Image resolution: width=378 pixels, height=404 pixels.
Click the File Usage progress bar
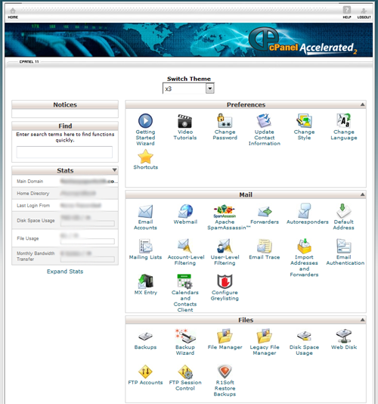click(88, 241)
